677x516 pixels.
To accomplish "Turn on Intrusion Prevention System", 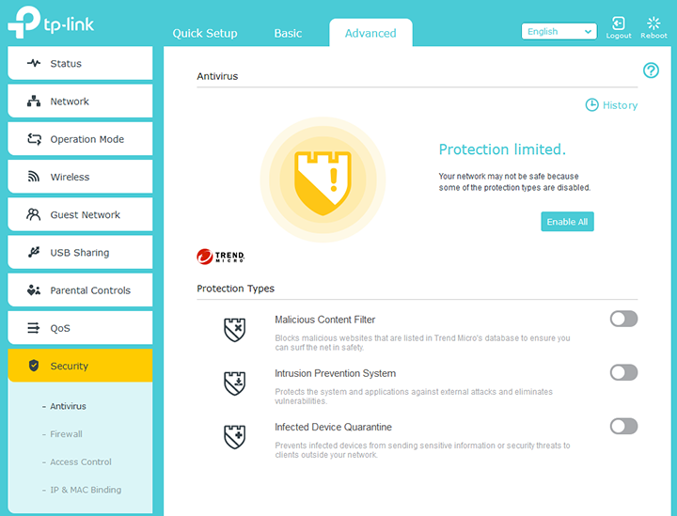I will pos(623,373).
